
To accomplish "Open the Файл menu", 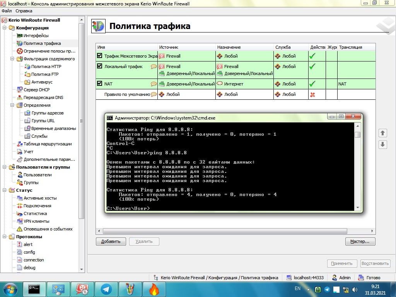I will 7,11.
